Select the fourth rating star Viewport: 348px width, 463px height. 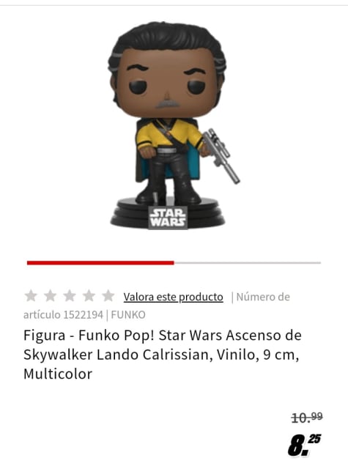(x=89, y=296)
